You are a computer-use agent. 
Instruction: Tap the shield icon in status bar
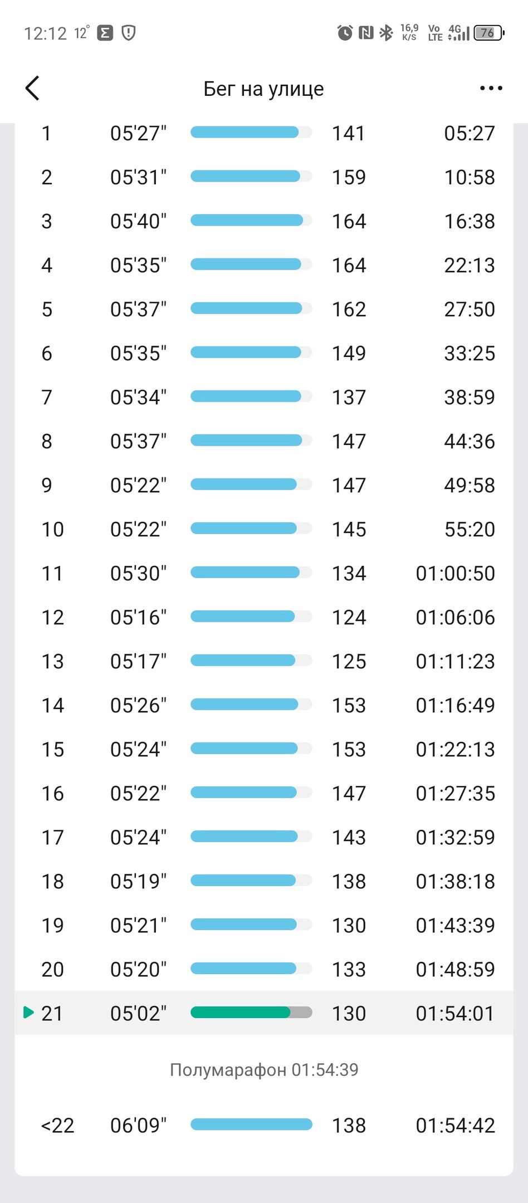point(129,33)
